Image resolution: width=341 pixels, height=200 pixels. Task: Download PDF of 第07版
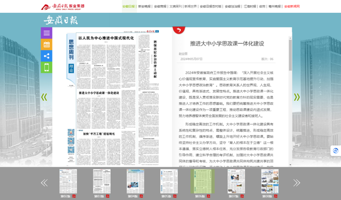(242, 196)
